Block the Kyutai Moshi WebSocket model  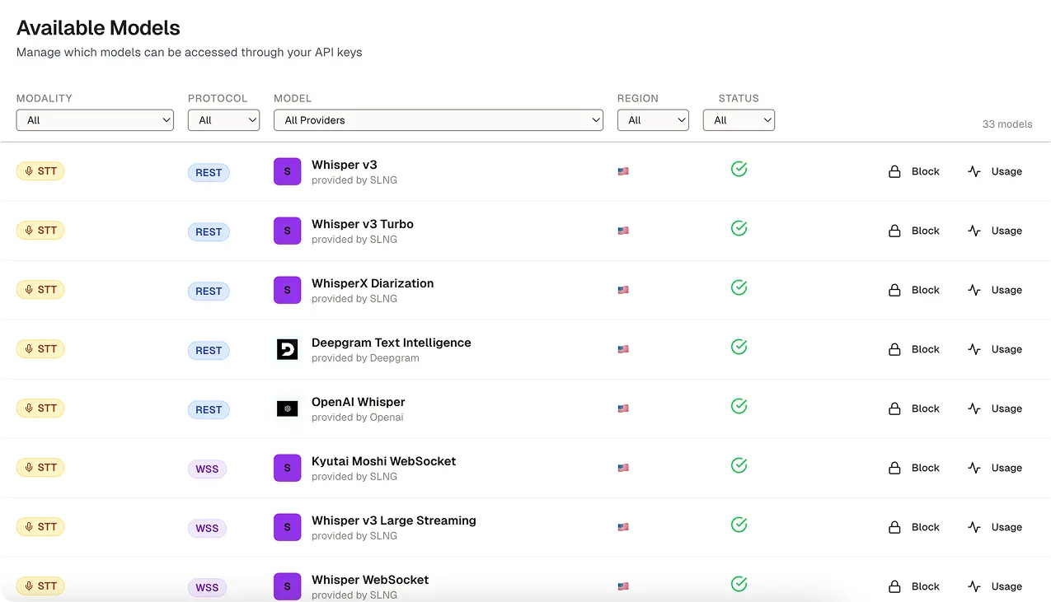point(914,468)
